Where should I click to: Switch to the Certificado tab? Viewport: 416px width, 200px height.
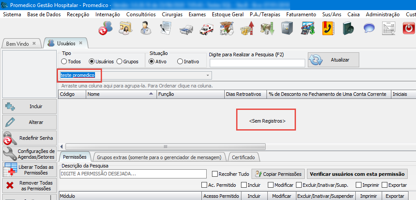pos(243,157)
